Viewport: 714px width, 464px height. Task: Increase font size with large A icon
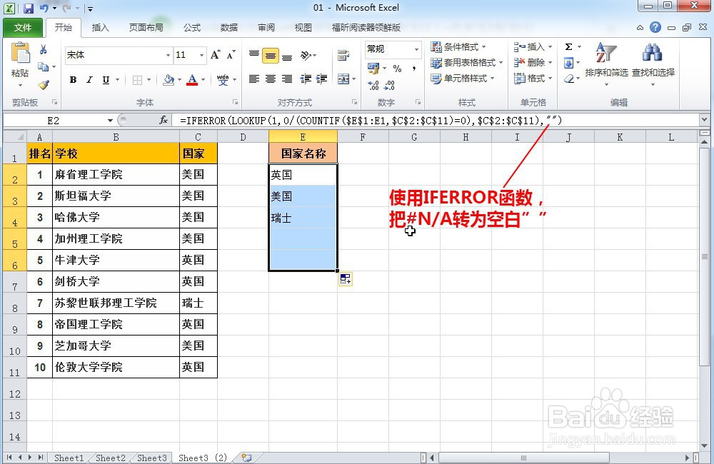tap(216, 55)
